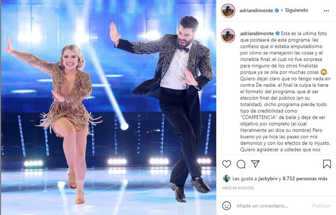Image resolution: width=336 pixels, height=215 pixels.
Task: Open adriandimonte username in post header
Action: (x=256, y=10)
